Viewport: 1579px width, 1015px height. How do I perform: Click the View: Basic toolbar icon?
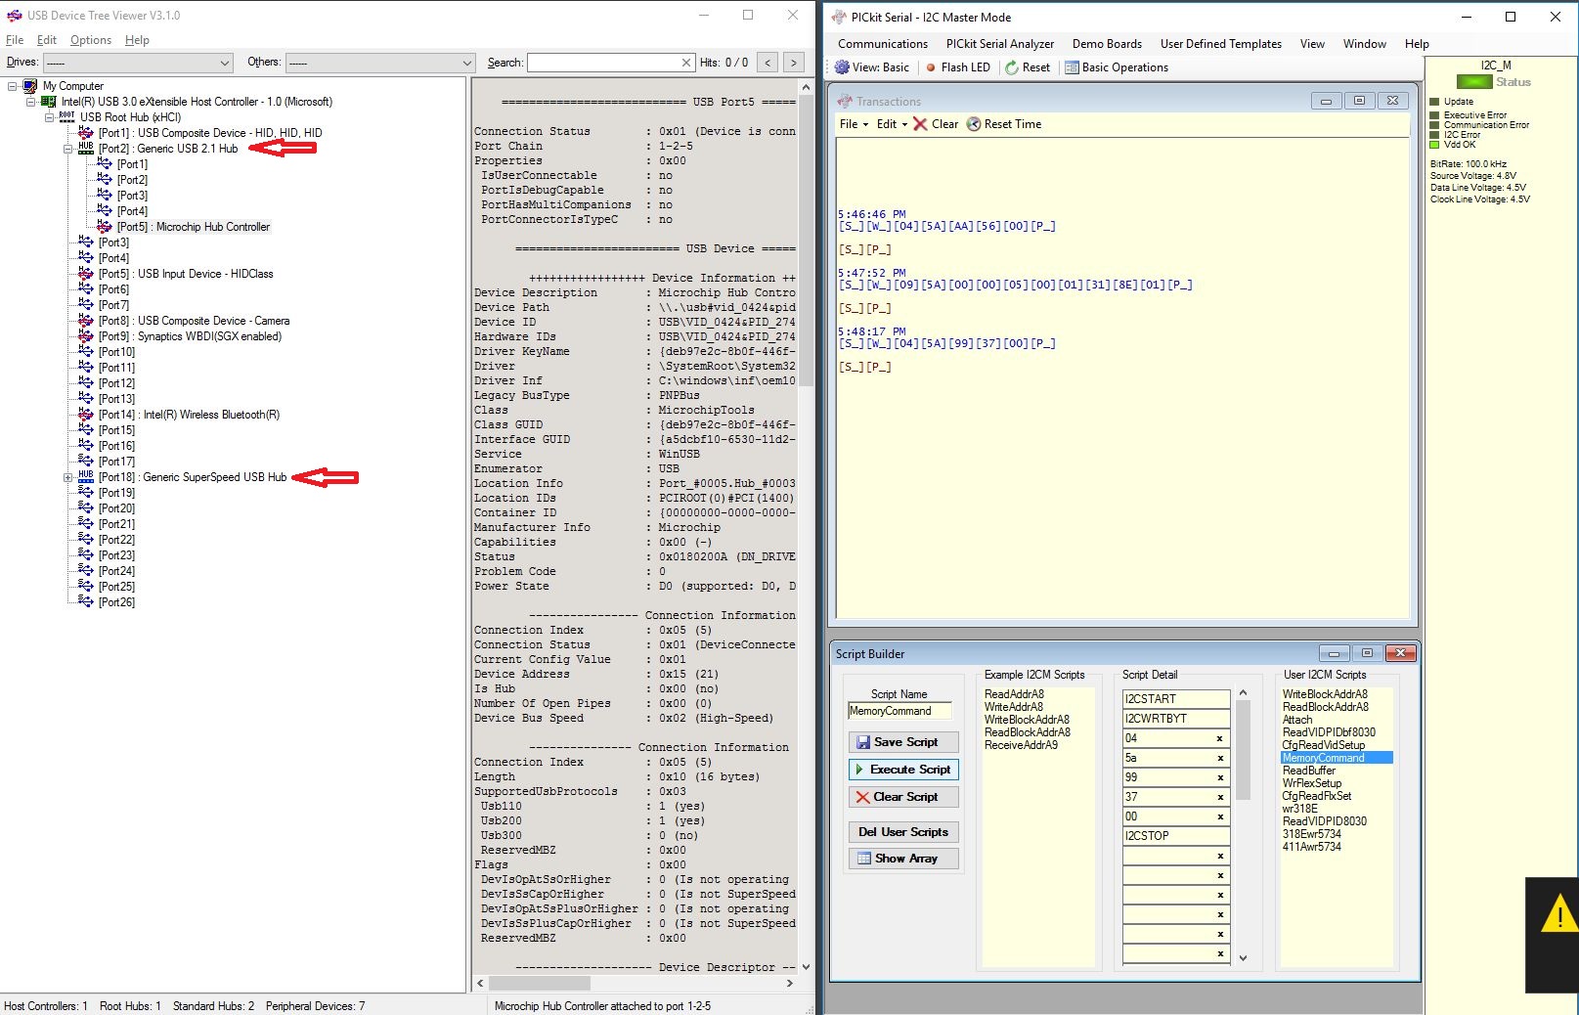coord(842,67)
